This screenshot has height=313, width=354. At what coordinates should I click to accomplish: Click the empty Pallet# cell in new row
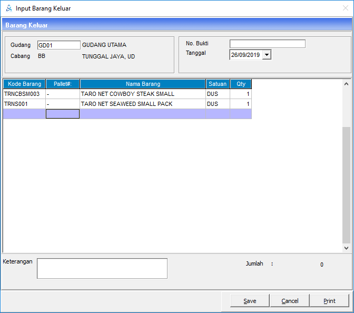(63, 114)
